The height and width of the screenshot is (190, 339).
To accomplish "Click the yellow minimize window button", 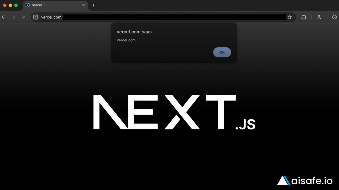I will (x=10, y=5).
